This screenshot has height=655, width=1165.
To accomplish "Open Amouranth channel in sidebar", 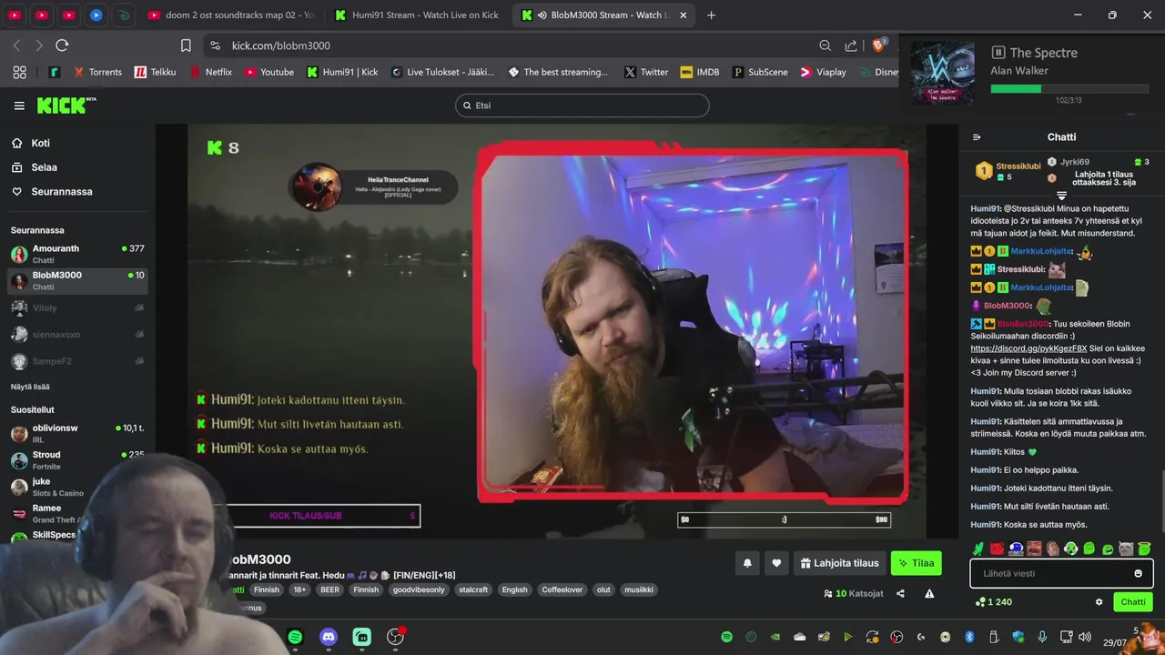I will click(77, 254).
